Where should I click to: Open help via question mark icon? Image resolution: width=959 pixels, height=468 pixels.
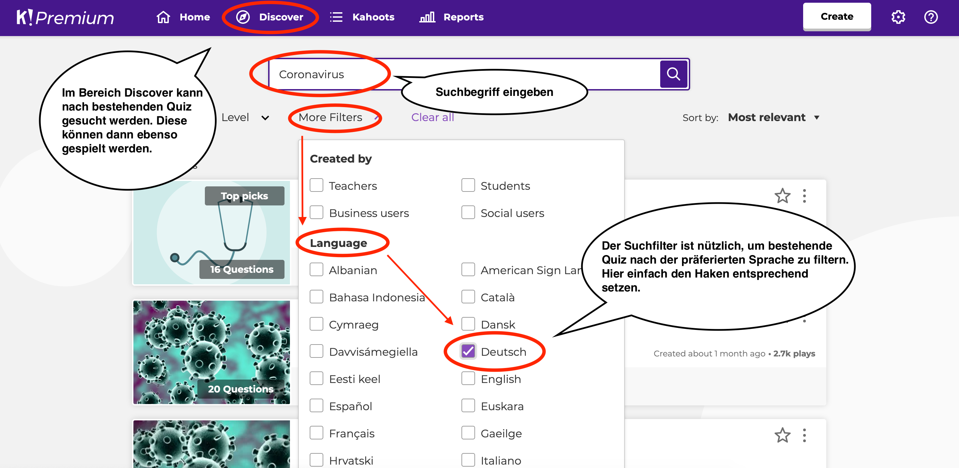point(931,17)
